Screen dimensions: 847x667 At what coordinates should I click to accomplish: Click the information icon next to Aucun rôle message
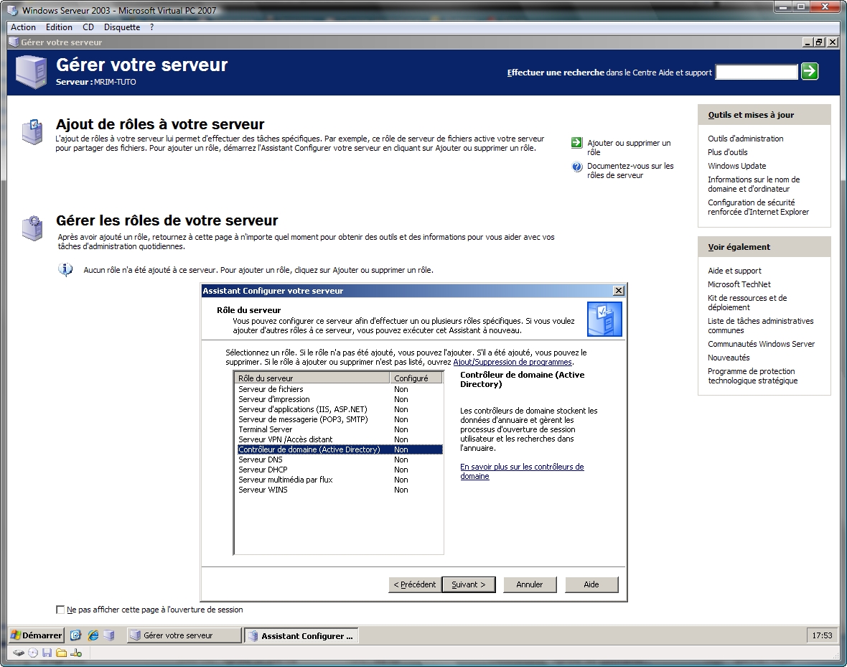point(65,269)
